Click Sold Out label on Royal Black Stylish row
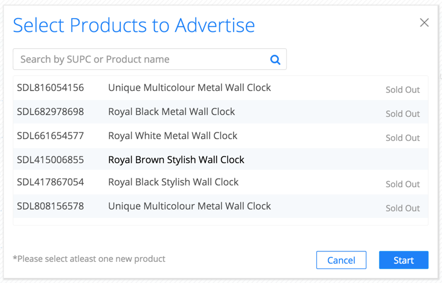 pyautogui.click(x=403, y=184)
